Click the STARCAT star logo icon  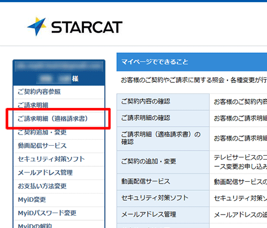pos(37,26)
